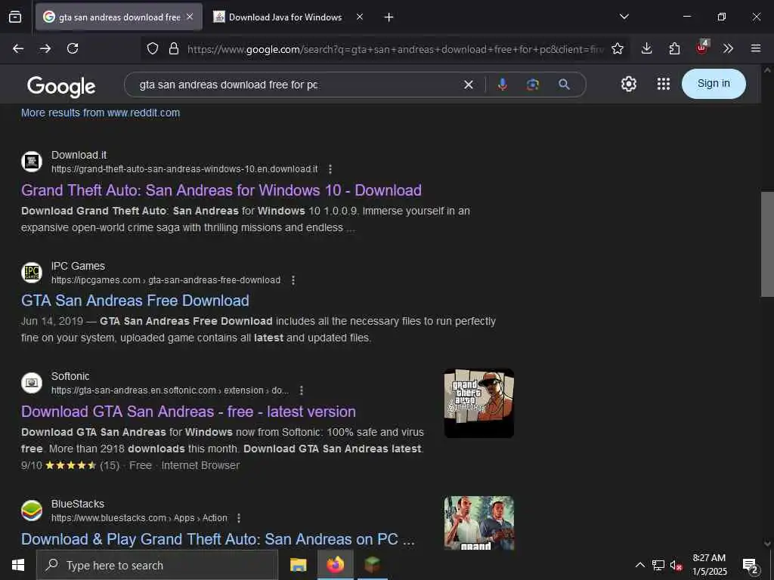774x580 pixels.
Task: View site security padlock info
Action: 174,48
